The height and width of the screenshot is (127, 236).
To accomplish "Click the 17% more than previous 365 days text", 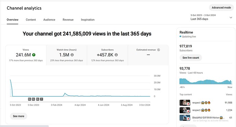I will click(26, 60).
